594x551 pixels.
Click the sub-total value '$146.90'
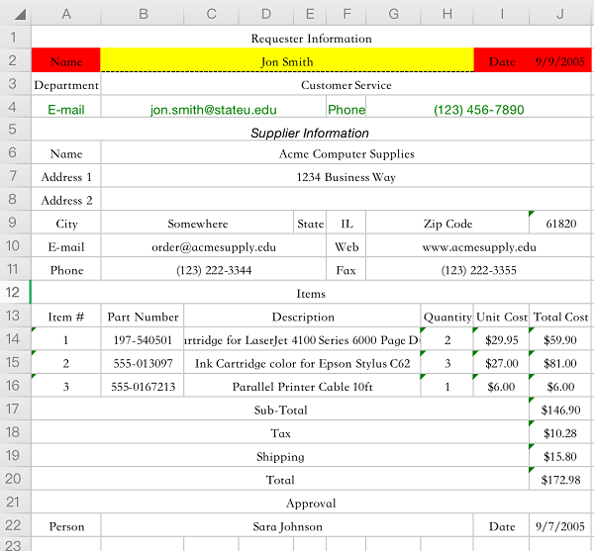click(x=560, y=410)
